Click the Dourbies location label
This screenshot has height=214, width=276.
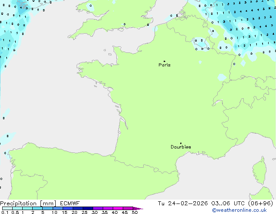181,147
